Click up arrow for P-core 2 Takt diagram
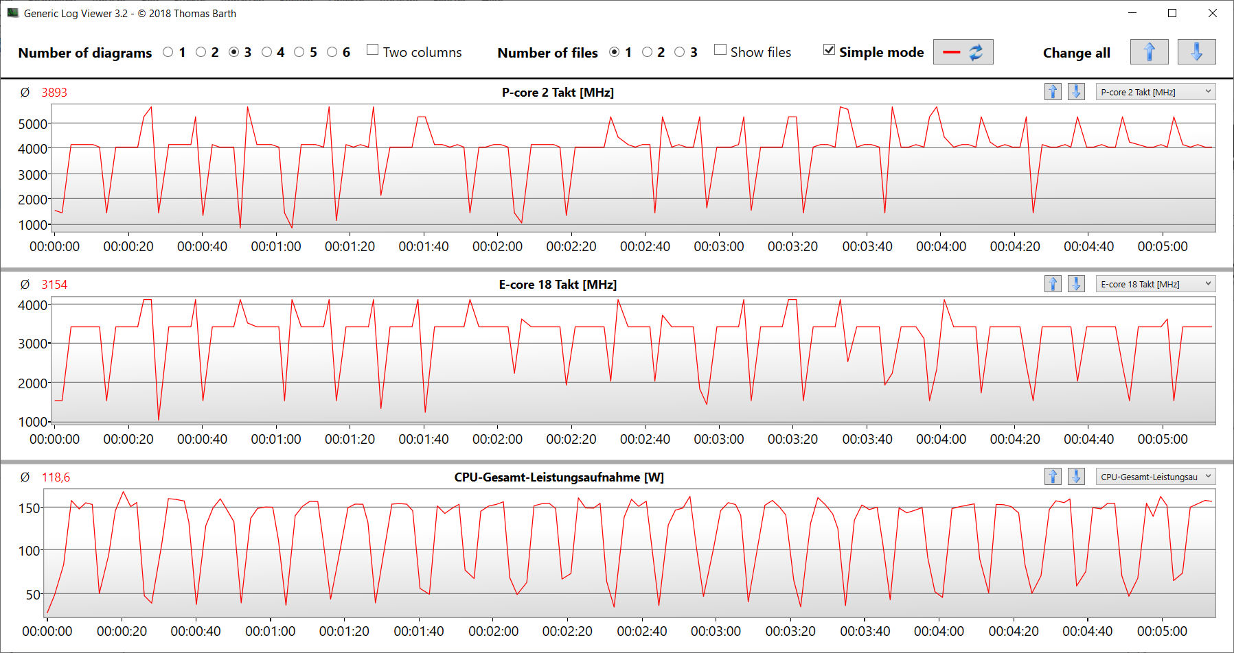 1053,92
